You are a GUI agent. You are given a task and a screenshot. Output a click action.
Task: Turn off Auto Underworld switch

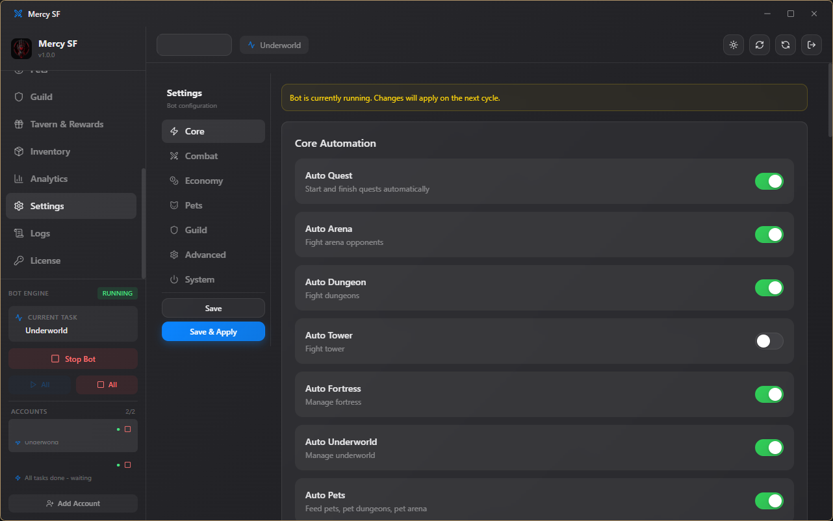coord(769,448)
